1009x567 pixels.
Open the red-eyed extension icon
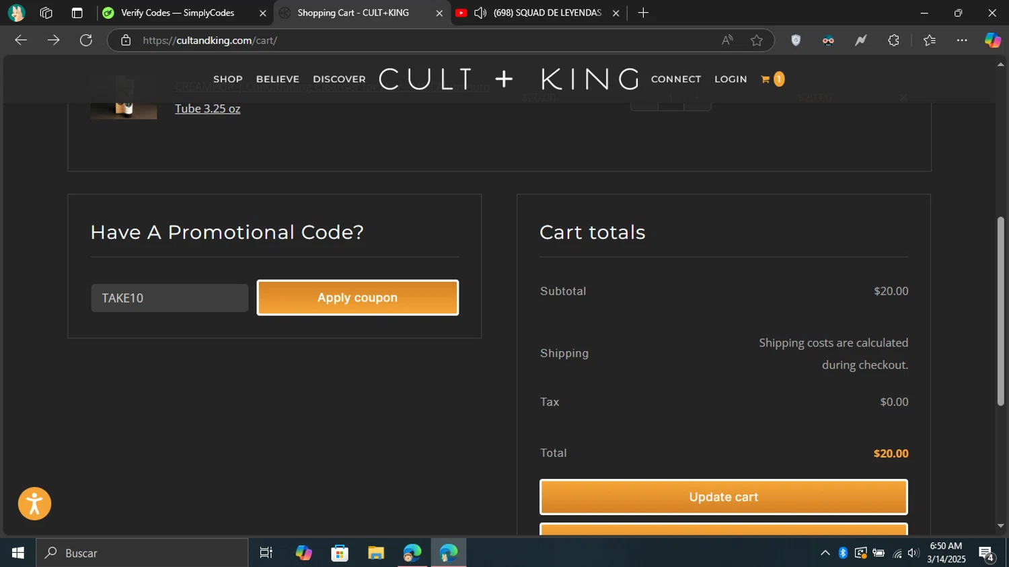pyautogui.click(x=828, y=40)
